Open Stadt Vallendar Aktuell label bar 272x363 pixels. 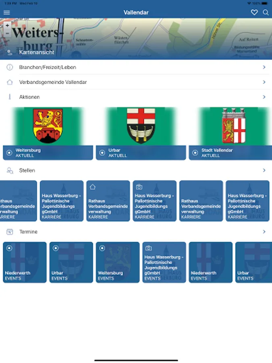[230, 153]
